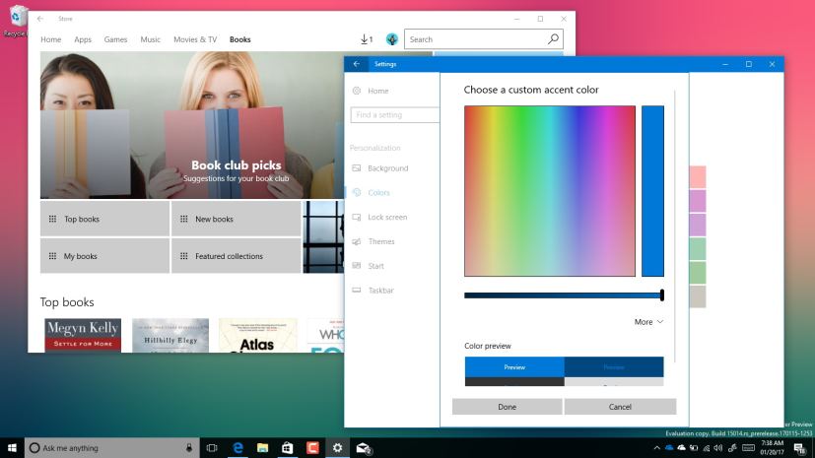Click the Taskbar icon in Settings sidebar
This screenshot has height=458, width=815.
pos(357,290)
